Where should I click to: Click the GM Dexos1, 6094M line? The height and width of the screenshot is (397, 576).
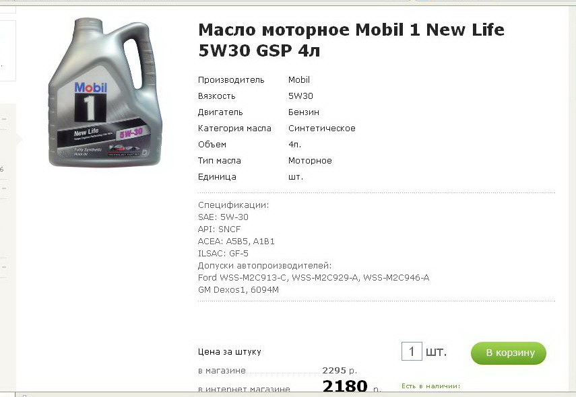coord(238,290)
